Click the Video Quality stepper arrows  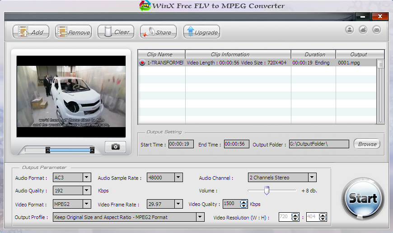click(243, 204)
